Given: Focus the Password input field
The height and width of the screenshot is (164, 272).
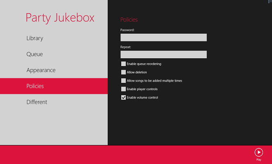Looking at the screenshot, I should point(163,37).
